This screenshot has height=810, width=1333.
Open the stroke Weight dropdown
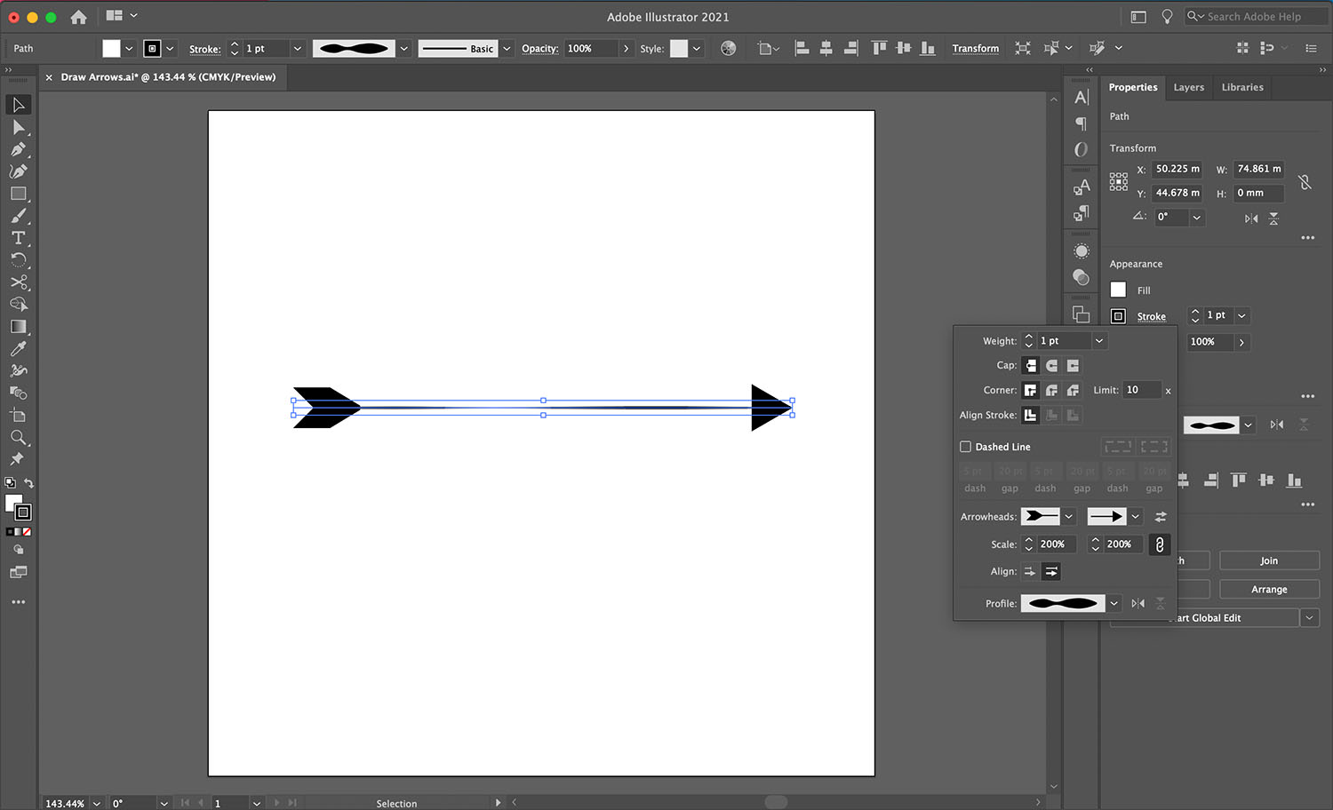point(1098,340)
